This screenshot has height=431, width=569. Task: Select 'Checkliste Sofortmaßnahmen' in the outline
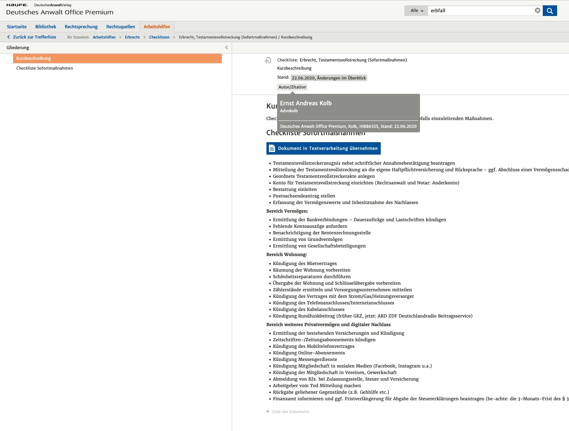[45, 68]
